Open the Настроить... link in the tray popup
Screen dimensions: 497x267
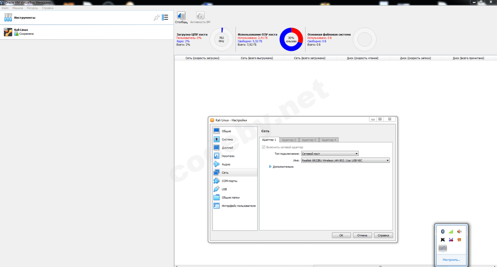click(x=451, y=260)
